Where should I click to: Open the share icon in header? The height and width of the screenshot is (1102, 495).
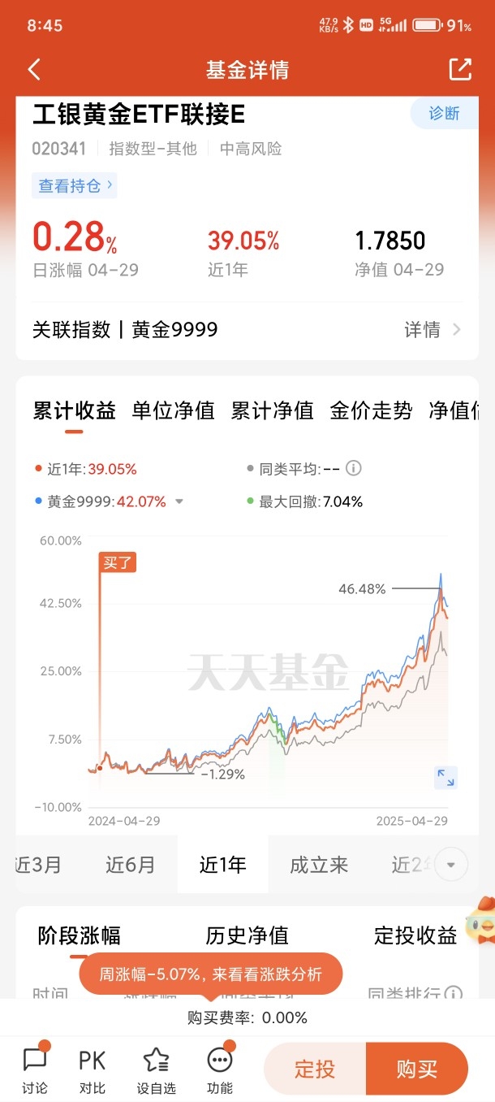tap(460, 69)
